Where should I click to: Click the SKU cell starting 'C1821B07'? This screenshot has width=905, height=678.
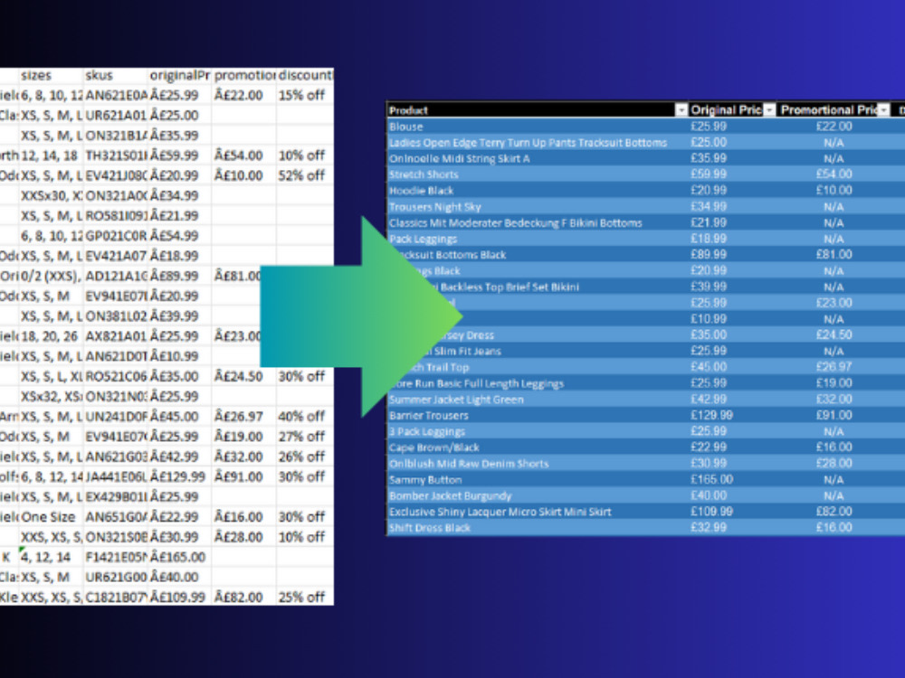tap(116, 598)
